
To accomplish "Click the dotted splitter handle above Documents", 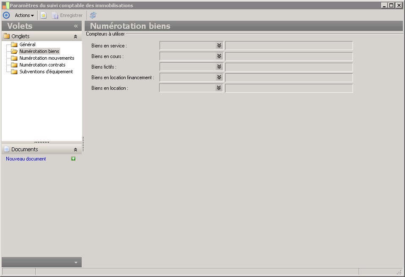I will (x=42, y=142).
